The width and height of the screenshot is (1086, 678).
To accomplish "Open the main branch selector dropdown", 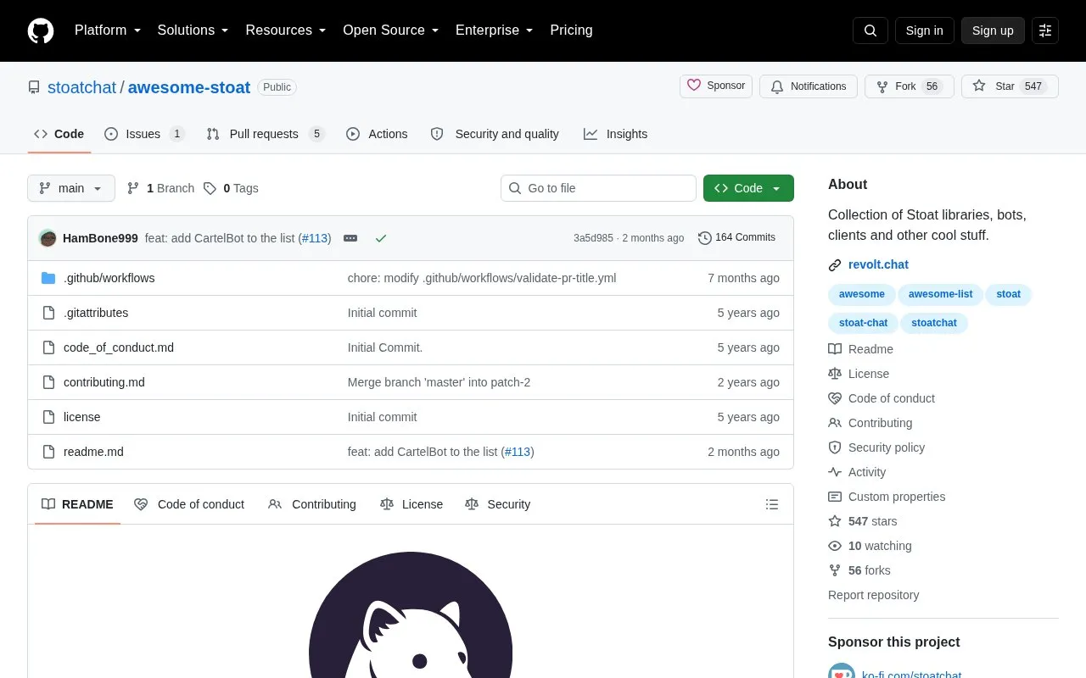I will pyautogui.click(x=71, y=188).
